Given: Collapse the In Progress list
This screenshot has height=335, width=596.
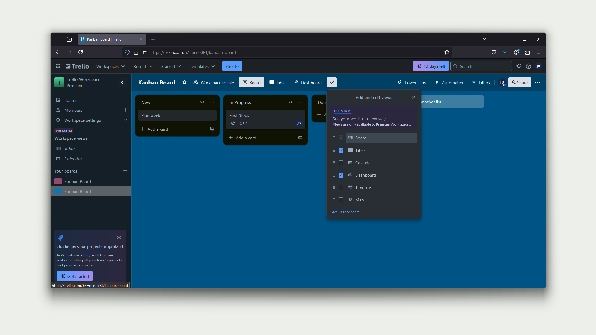Looking at the screenshot, I should point(290,102).
